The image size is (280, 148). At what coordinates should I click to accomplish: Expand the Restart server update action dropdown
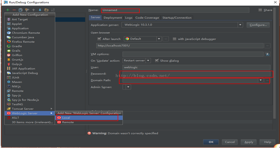click(x=148, y=61)
